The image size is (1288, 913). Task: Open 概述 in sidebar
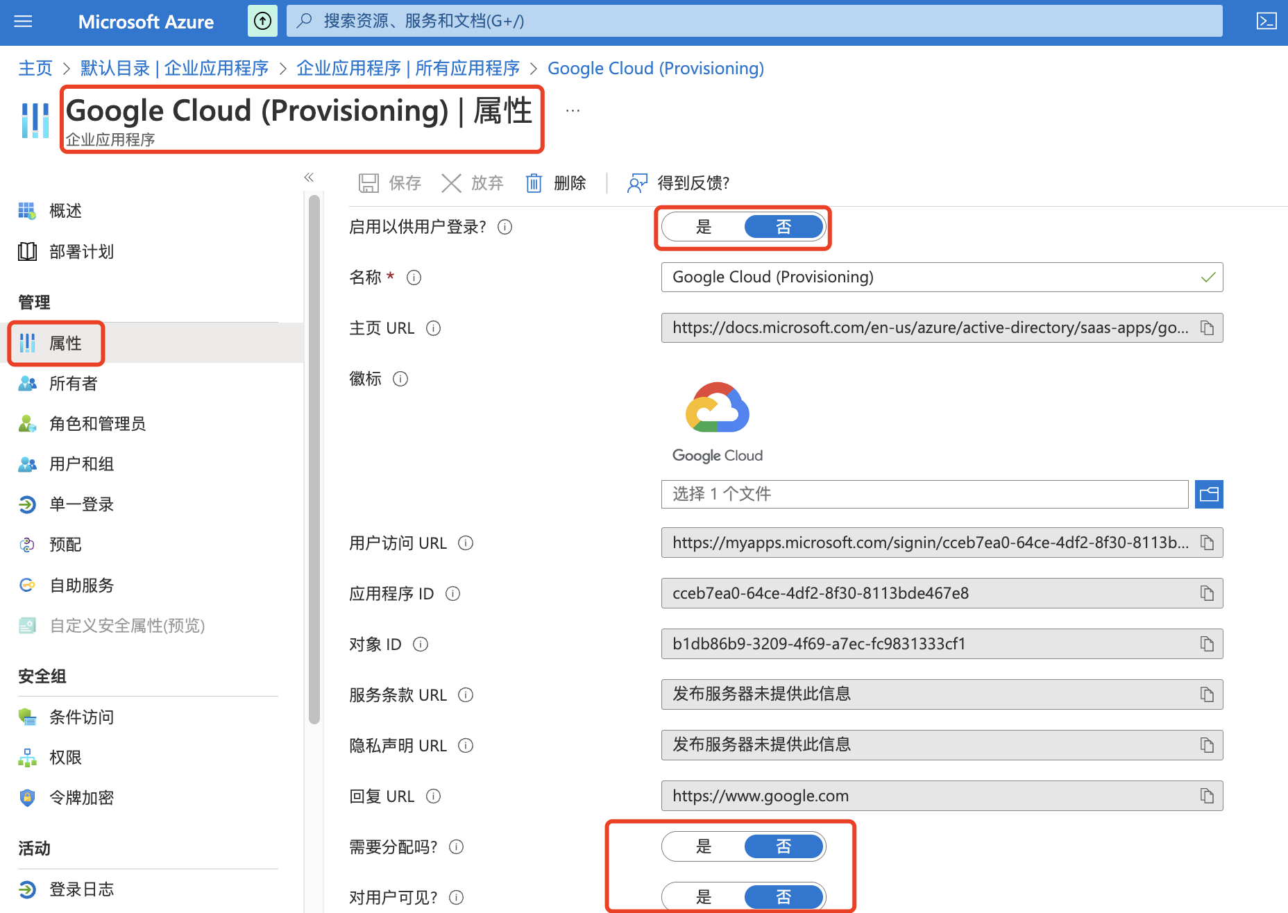(65, 211)
